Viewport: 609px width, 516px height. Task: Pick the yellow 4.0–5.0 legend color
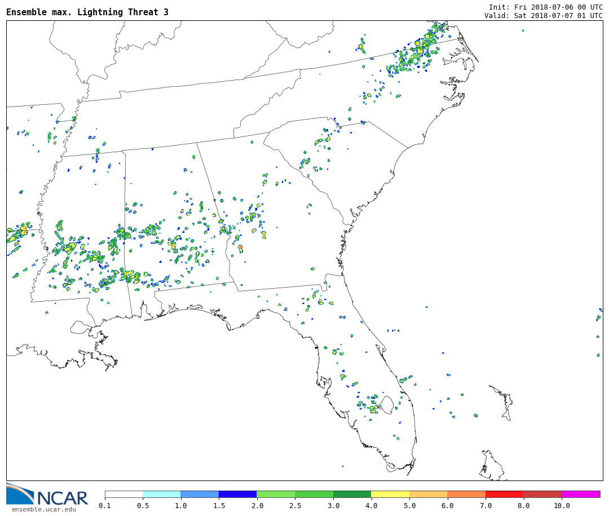[x=390, y=494]
